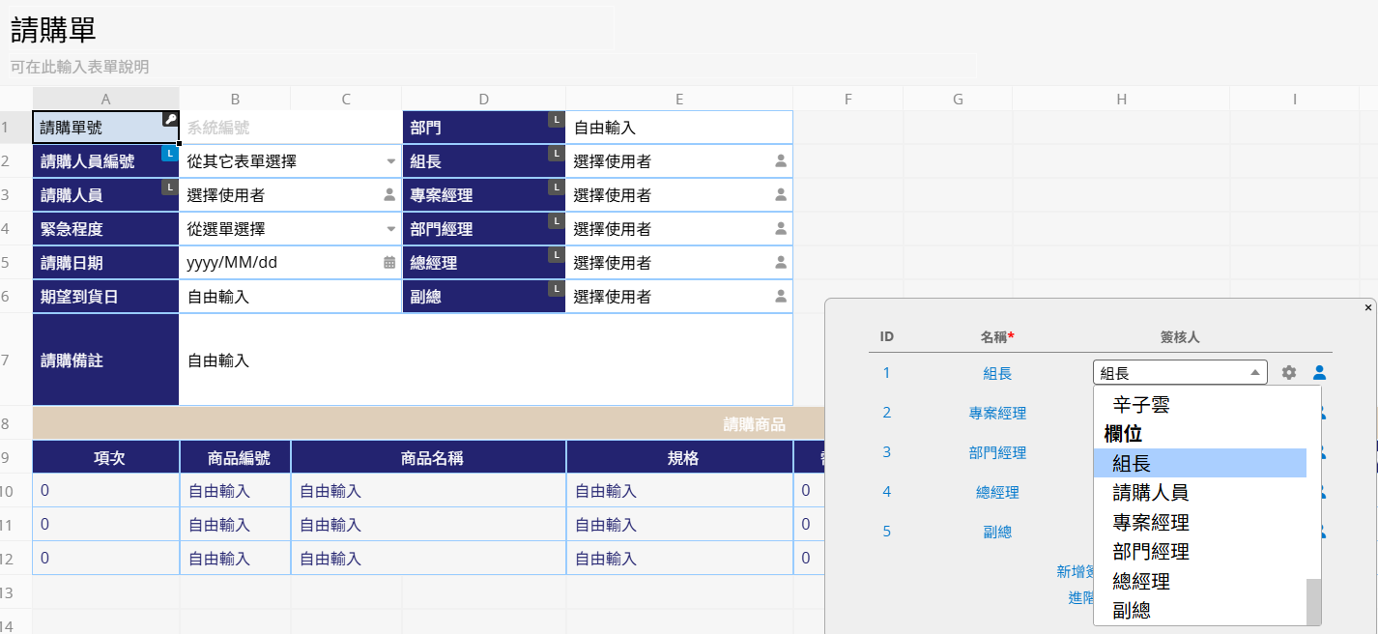Close the approval steps popup
Image resolution: width=1378 pixels, height=634 pixels.
pyautogui.click(x=1368, y=307)
